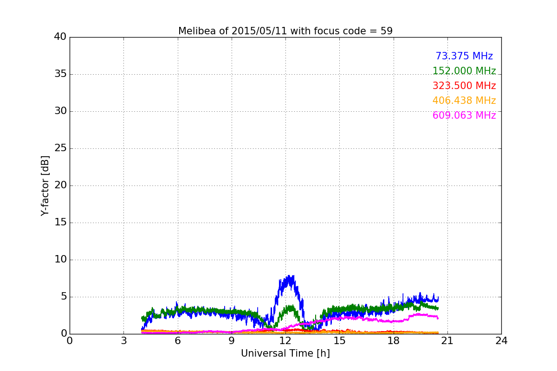Click y-axis tick label 30
This screenshot has width=557, height=371.
pyautogui.click(x=60, y=111)
